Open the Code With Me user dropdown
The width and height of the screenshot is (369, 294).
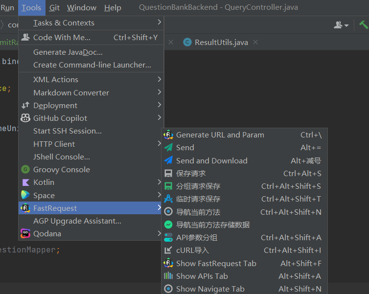click(x=341, y=24)
